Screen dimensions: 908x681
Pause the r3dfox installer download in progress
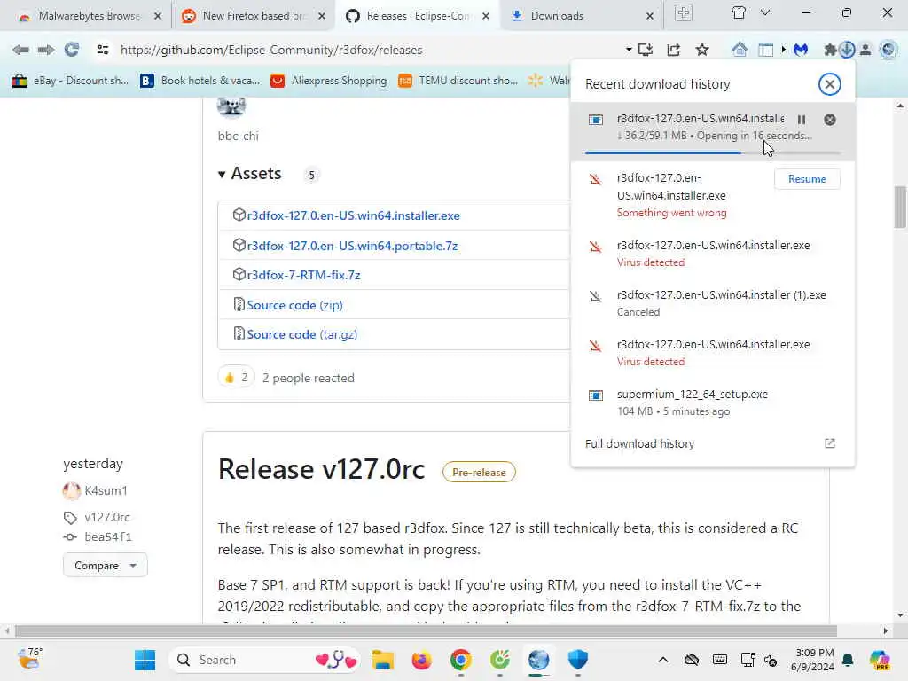[802, 120]
